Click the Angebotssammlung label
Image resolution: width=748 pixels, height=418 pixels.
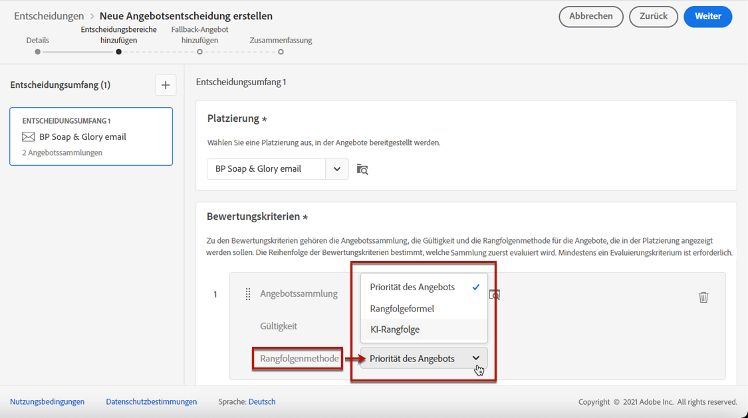(299, 294)
